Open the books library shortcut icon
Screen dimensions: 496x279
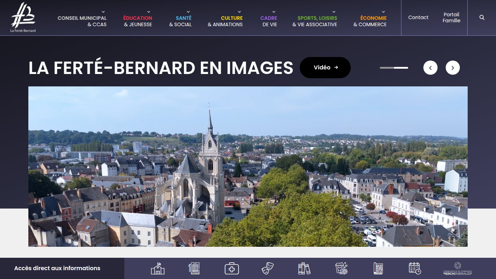[304, 268]
